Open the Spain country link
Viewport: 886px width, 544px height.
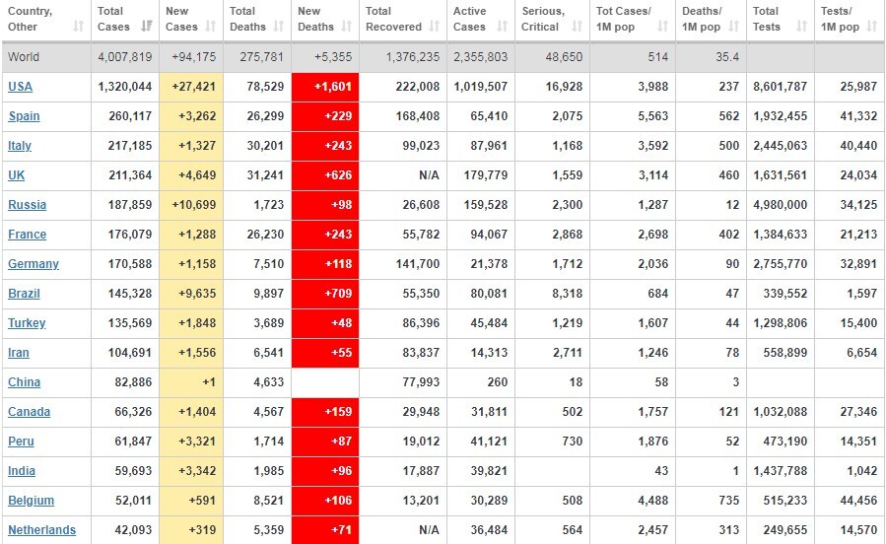(x=24, y=116)
